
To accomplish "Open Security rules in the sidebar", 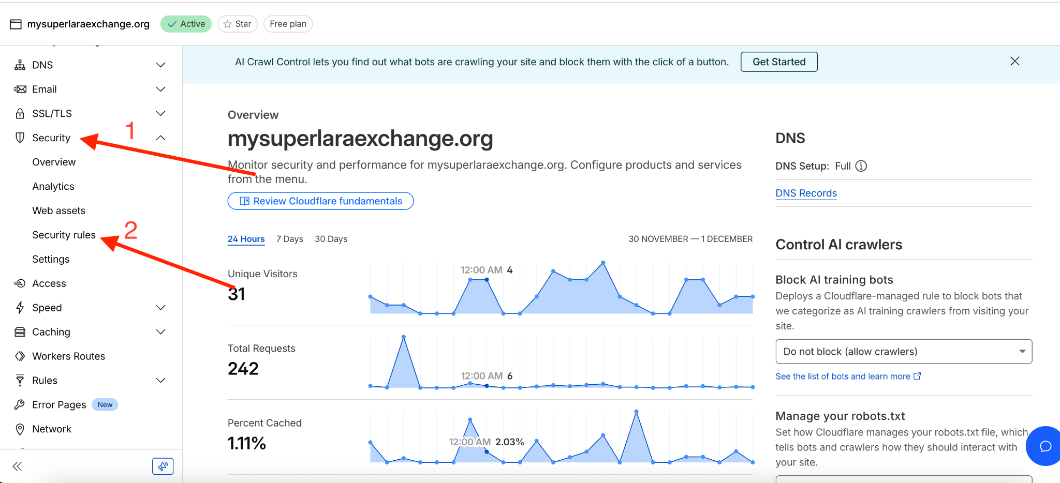I will coord(64,235).
